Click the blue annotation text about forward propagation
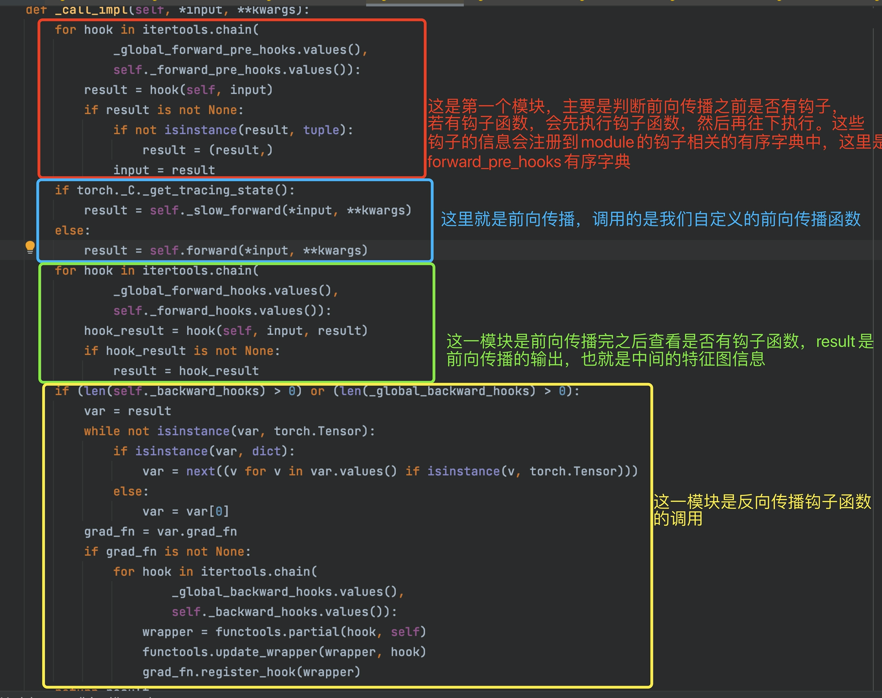This screenshot has width=882, height=698. tap(650, 219)
